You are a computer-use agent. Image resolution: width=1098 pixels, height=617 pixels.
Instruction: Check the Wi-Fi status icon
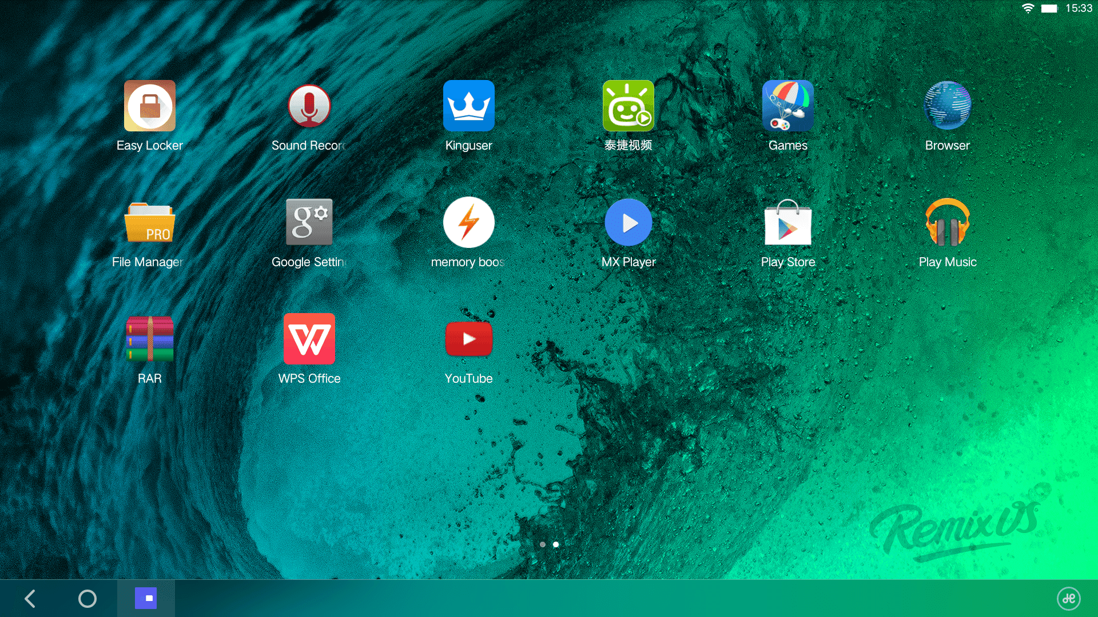1028,9
